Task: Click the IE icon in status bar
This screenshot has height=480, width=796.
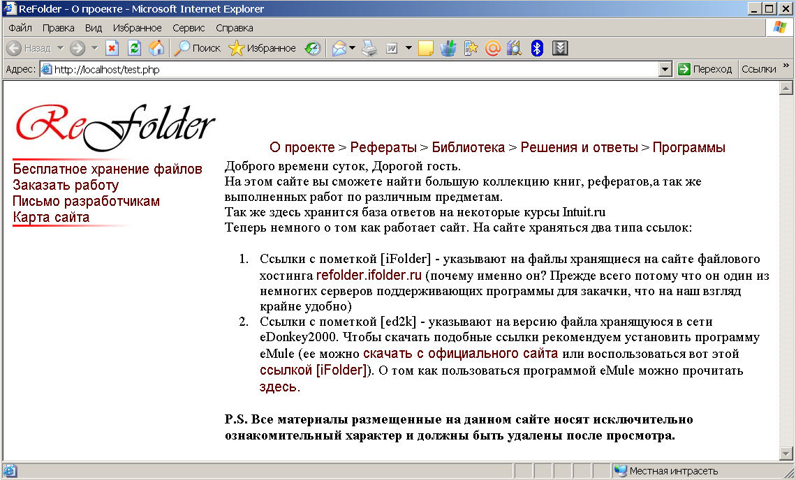Action: pos(9,471)
